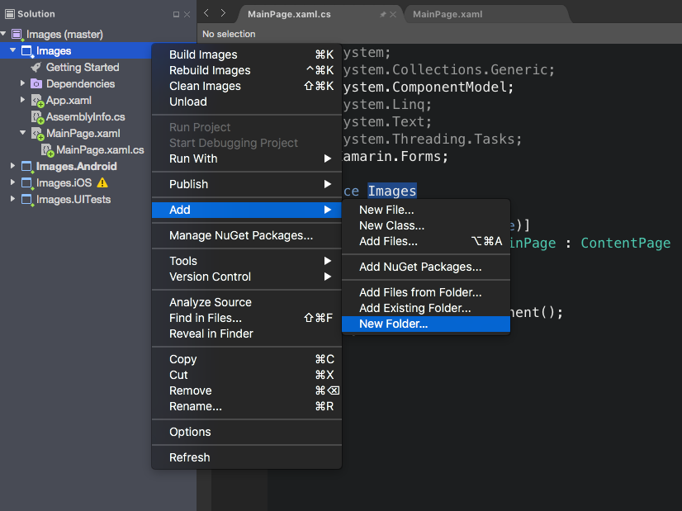682x511 pixels.
Task: Close the MainPage.xaml.cs tab
Action: (x=394, y=15)
